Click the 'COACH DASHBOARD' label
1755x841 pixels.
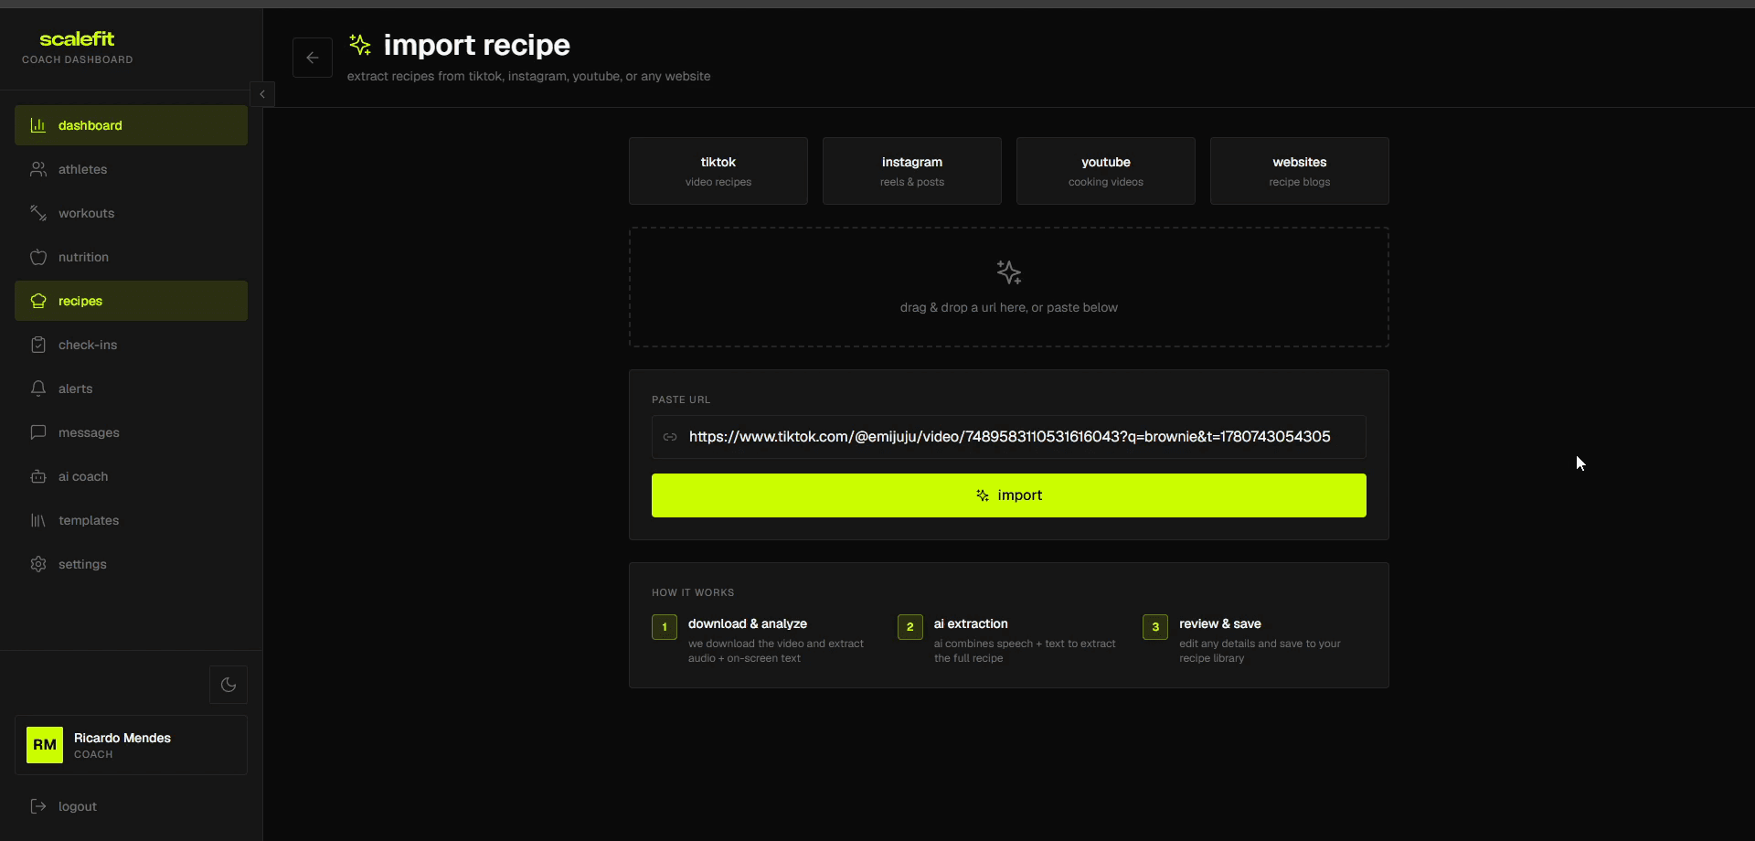(78, 59)
